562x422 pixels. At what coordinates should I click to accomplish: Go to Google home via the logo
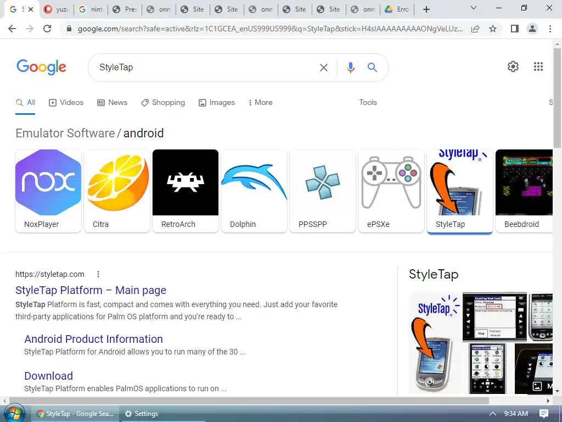[x=42, y=67]
